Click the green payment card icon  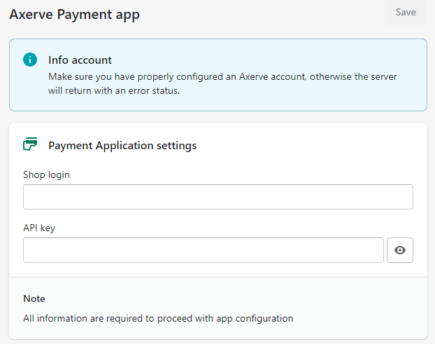tap(30, 144)
